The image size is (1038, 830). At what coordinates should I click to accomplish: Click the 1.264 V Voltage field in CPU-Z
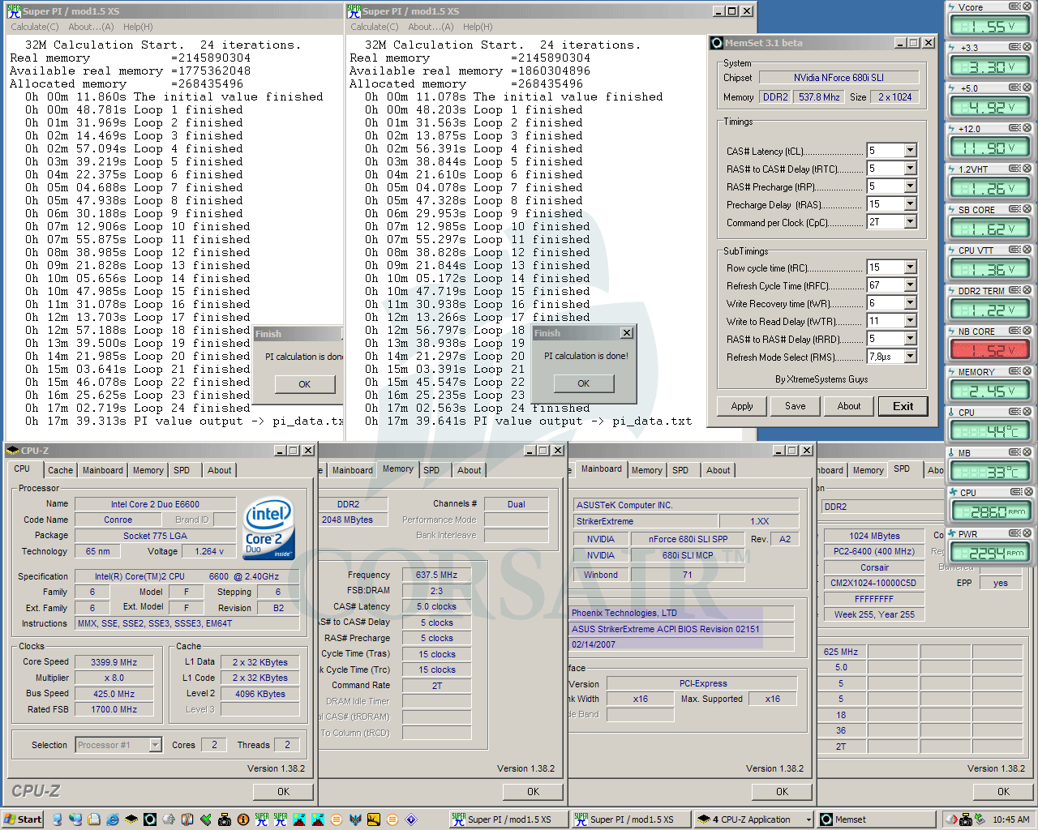[210, 551]
